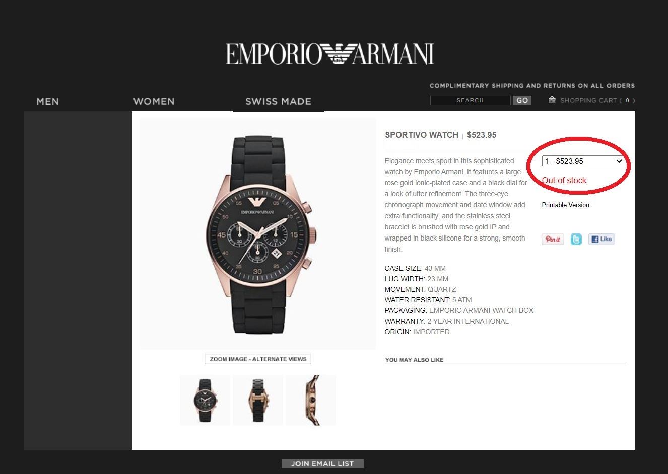Click the Join Email List button
Screen dimensions: 668x474
(x=322, y=463)
